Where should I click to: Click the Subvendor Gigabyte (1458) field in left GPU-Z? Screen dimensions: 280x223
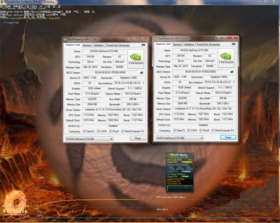(129, 78)
